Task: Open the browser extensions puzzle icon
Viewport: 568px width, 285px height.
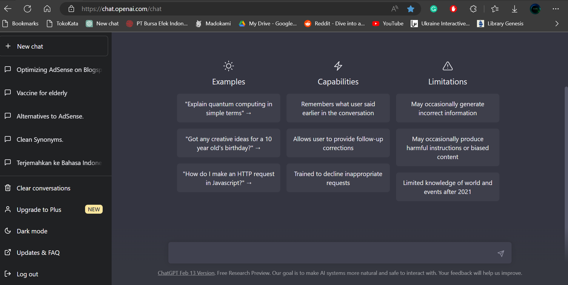Action: pos(473,9)
